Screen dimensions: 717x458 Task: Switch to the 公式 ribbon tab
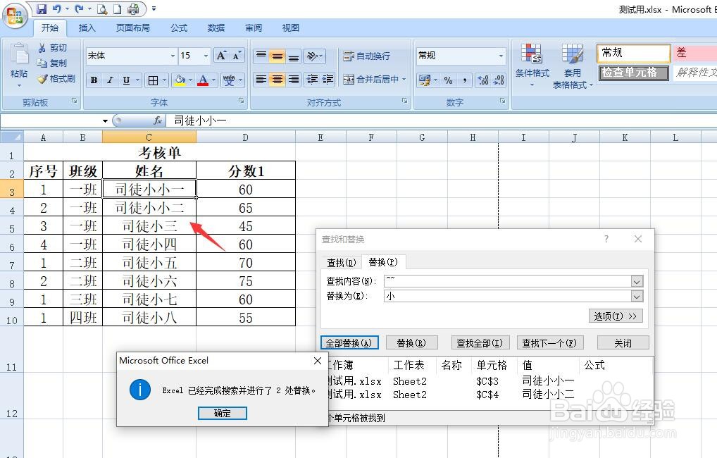[179, 28]
